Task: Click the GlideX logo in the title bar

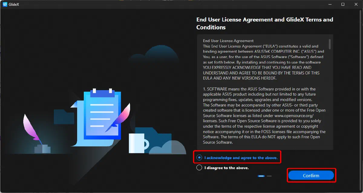Action: pyautogui.click(x=4, y=4)
